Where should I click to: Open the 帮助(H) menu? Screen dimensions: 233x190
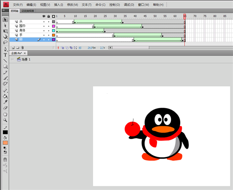click(x=158, y=5)
